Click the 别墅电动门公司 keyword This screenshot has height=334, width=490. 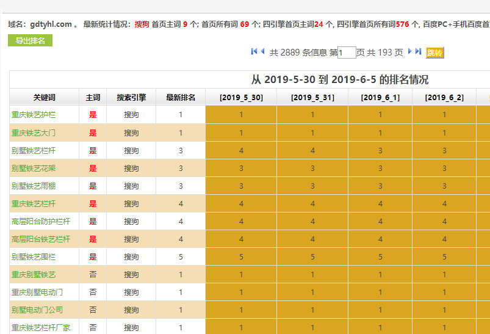37,310
